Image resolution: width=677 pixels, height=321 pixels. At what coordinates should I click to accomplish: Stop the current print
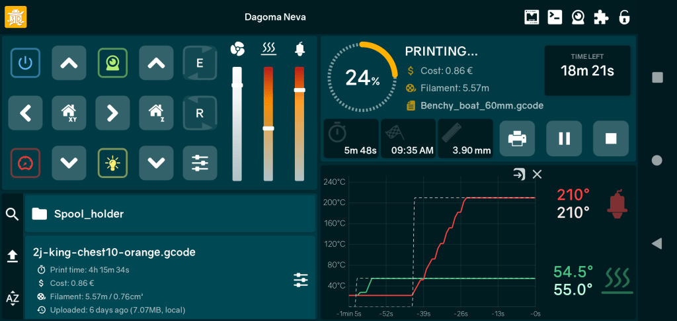coord(611,138)
